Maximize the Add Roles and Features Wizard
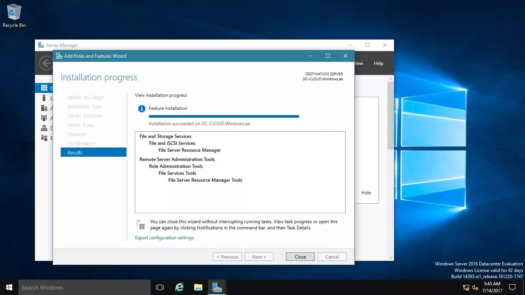Viewport: 525px width, 295px height. tap(328, 56)
